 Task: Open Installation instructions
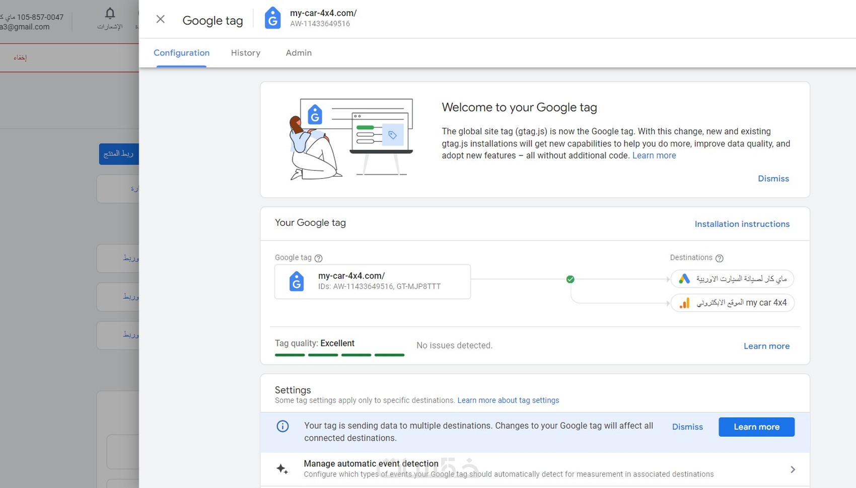(x=742, y=224)
